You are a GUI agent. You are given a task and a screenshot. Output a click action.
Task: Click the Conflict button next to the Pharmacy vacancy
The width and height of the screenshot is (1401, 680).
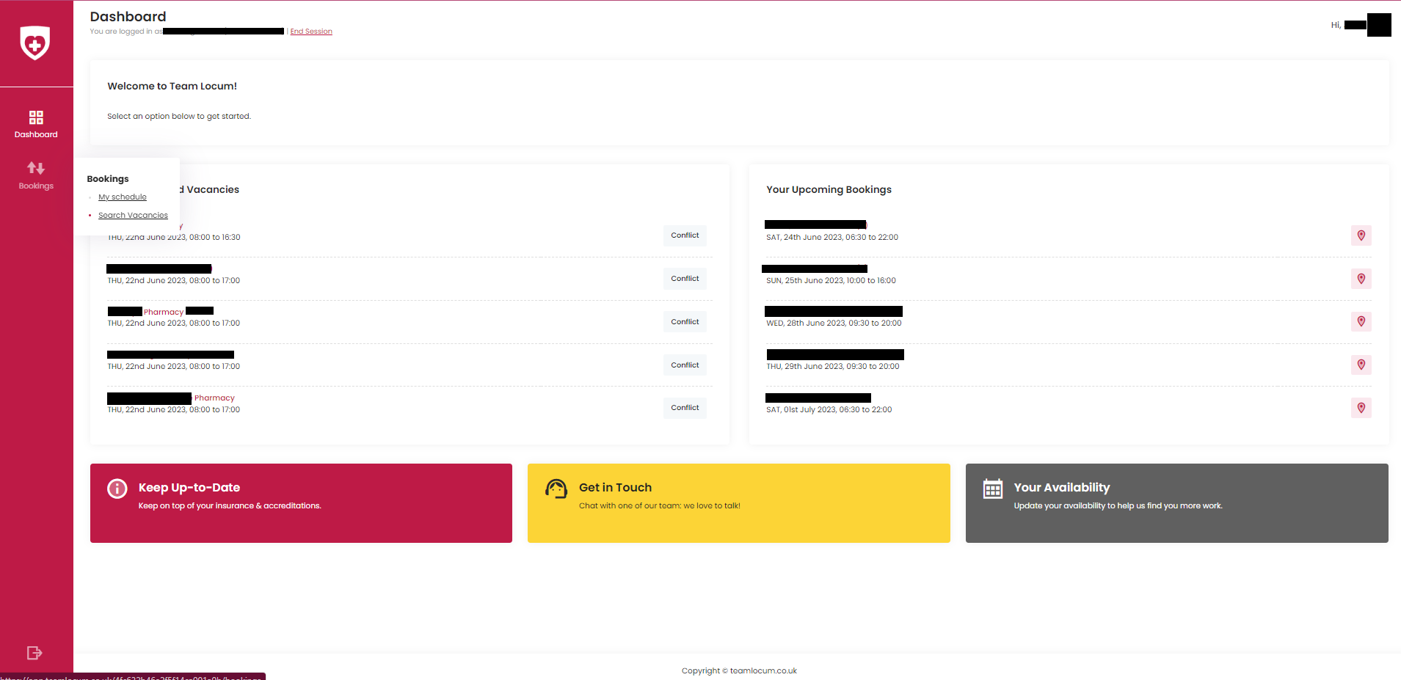(x=685, y=321)
